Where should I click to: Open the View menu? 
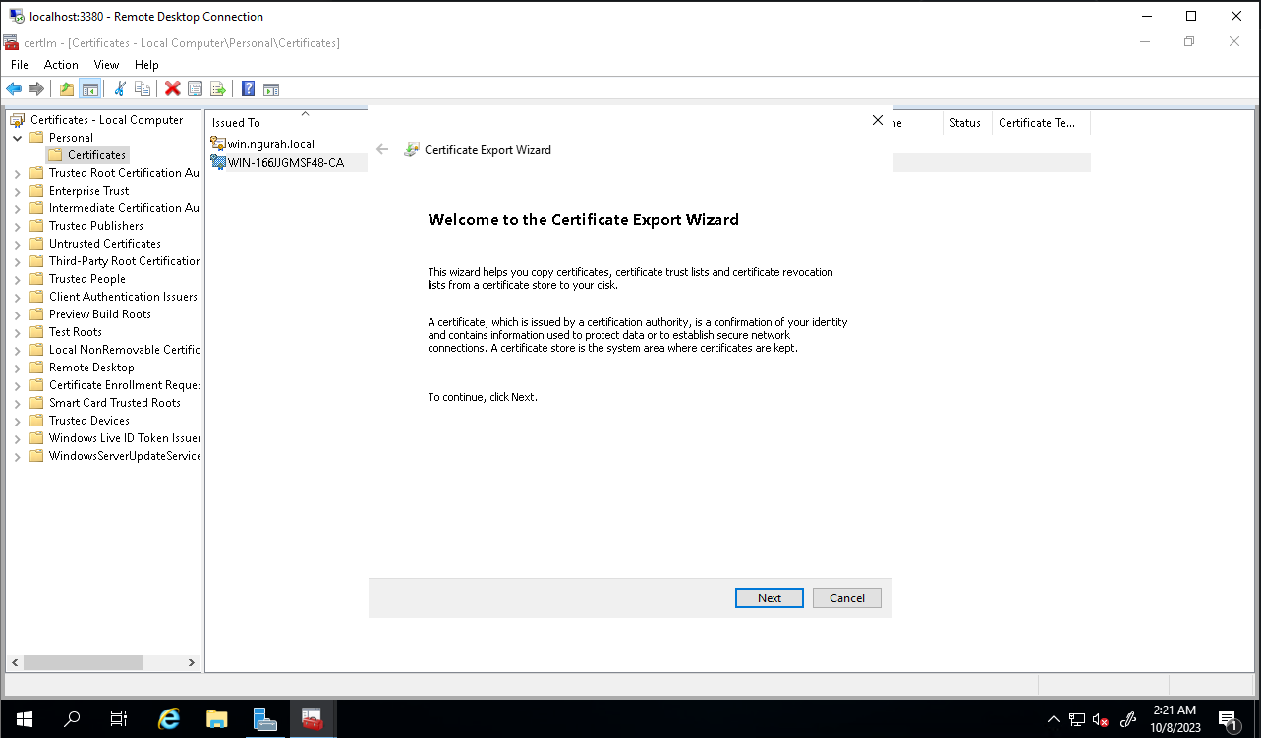106,65
